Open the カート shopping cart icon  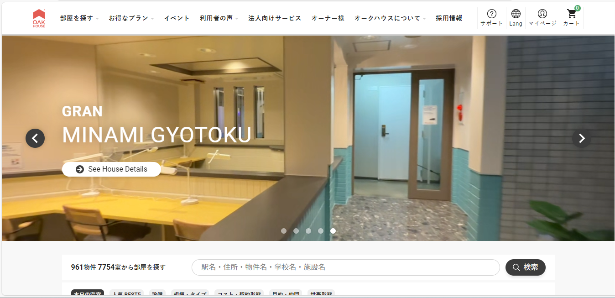(571, 18)
